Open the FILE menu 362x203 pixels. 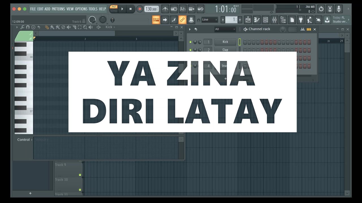point(33,9)
